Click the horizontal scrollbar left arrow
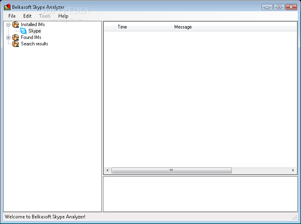Image resolution: width=301 pixels, height=224 pixels. (107, 170)
